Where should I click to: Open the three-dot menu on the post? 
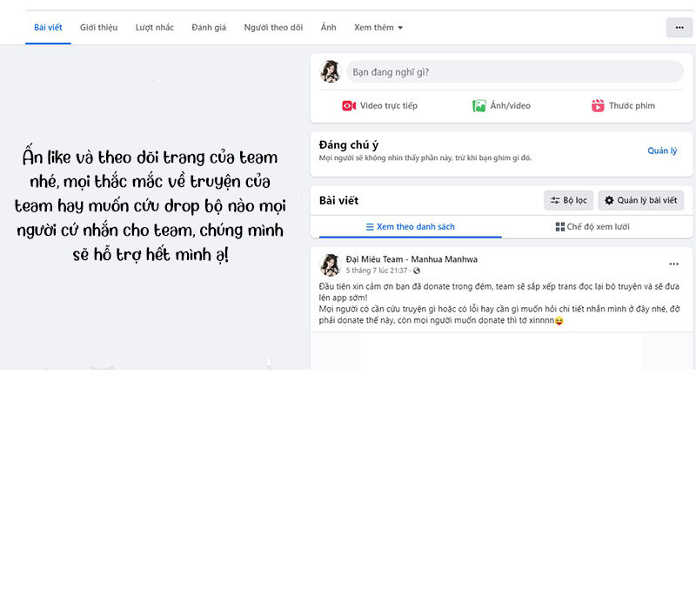[673, 263]
